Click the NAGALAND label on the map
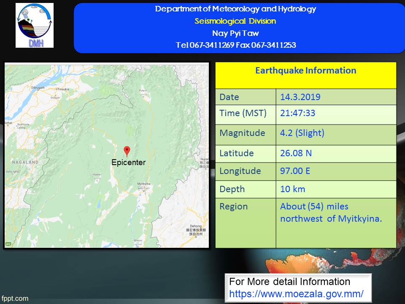 (x=25, y=162)
